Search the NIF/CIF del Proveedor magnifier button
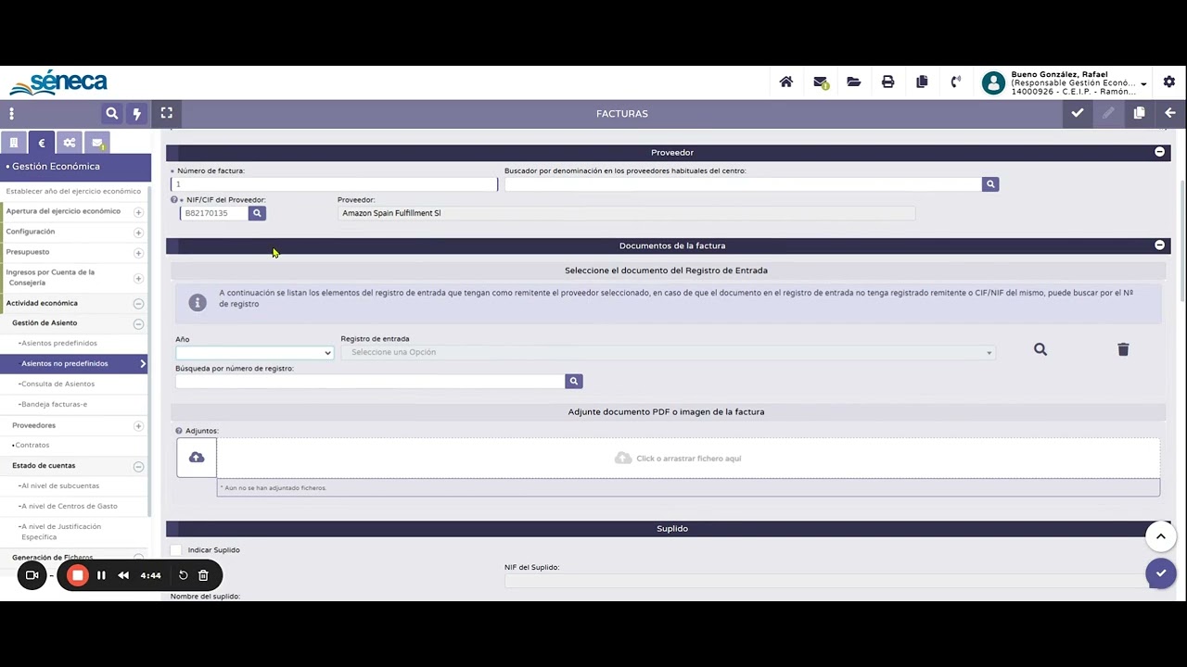The image size is (1187, 667). [257, 213]
